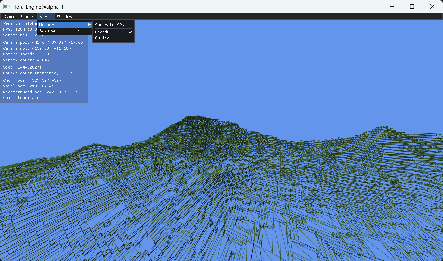Open the Game menu

(x=9, y=16)
